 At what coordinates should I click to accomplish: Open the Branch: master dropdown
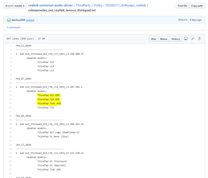[x=15, y=6]
